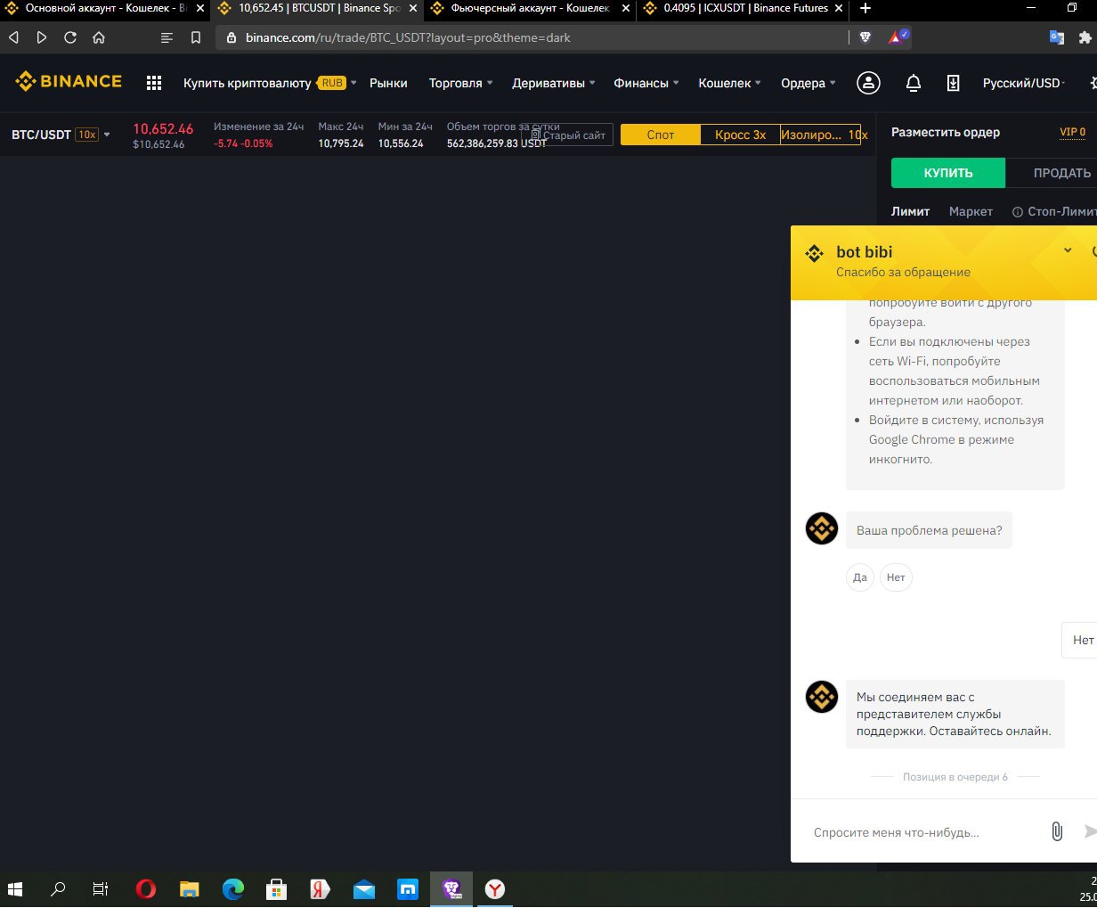1097x908 pixels.
Task: Expand the BTC/USDT pair selector
Action: (107, 135)
